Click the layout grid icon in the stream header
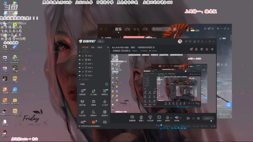The width and height of the screenshot is (253, 142). click(x=202, y=49)
